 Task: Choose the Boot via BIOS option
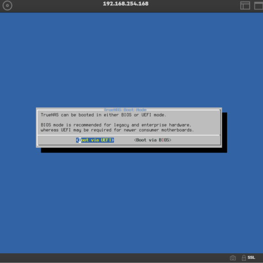(x=153, y=140)
